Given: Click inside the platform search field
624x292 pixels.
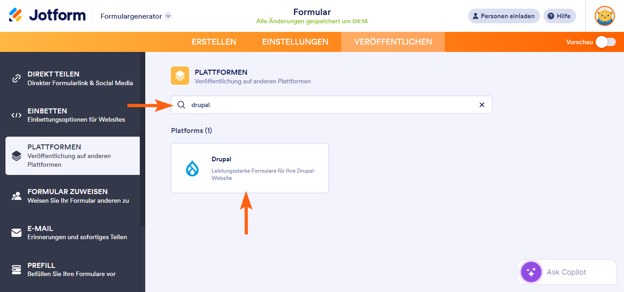Looking at the screenshot, I should pos(320,105).
